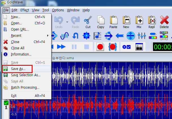Viewport: 172px width, 119px height.
Task: Click the Undo toolbar button
Action: pos(59,22)
